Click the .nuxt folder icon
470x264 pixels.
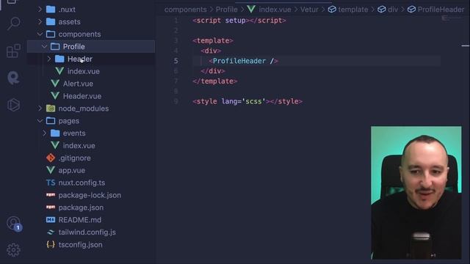tap(51, 10)
